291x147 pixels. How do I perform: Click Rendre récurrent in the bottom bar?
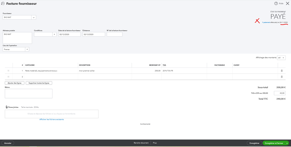(141, 143)
